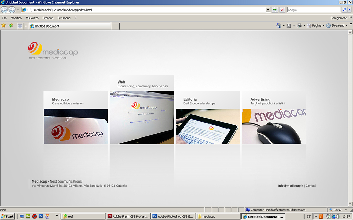
Task: Open the Contatti link
Action: click(311, 186)
